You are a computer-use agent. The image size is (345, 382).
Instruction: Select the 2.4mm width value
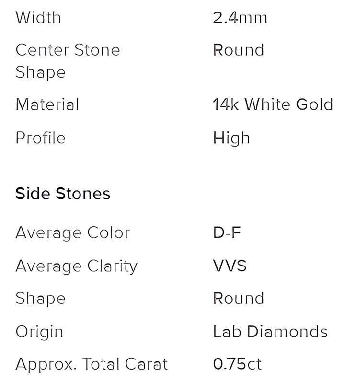coord(240,18)
